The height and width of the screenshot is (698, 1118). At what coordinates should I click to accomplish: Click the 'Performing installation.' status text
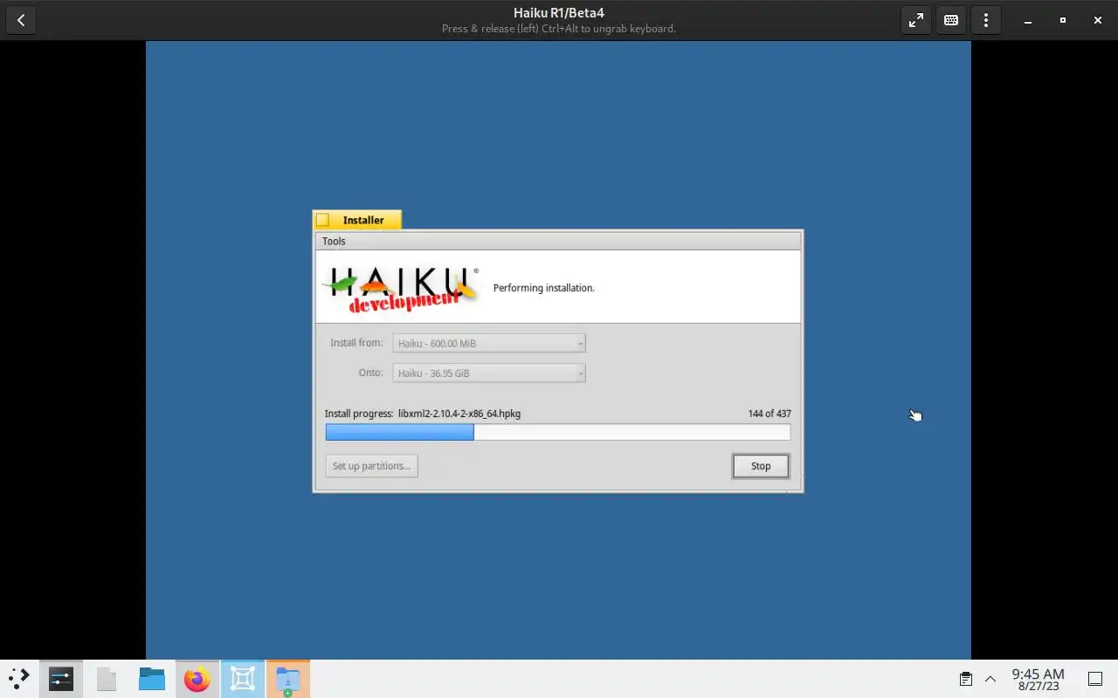tap(544, 288)
